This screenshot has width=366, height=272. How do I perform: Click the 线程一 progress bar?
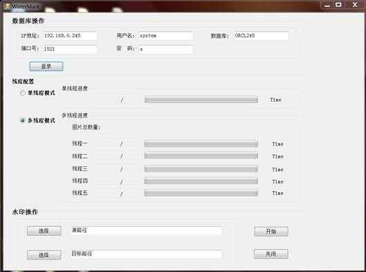[201, 144]
